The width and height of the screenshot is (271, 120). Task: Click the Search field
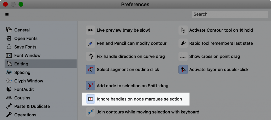tap(230, 14)
